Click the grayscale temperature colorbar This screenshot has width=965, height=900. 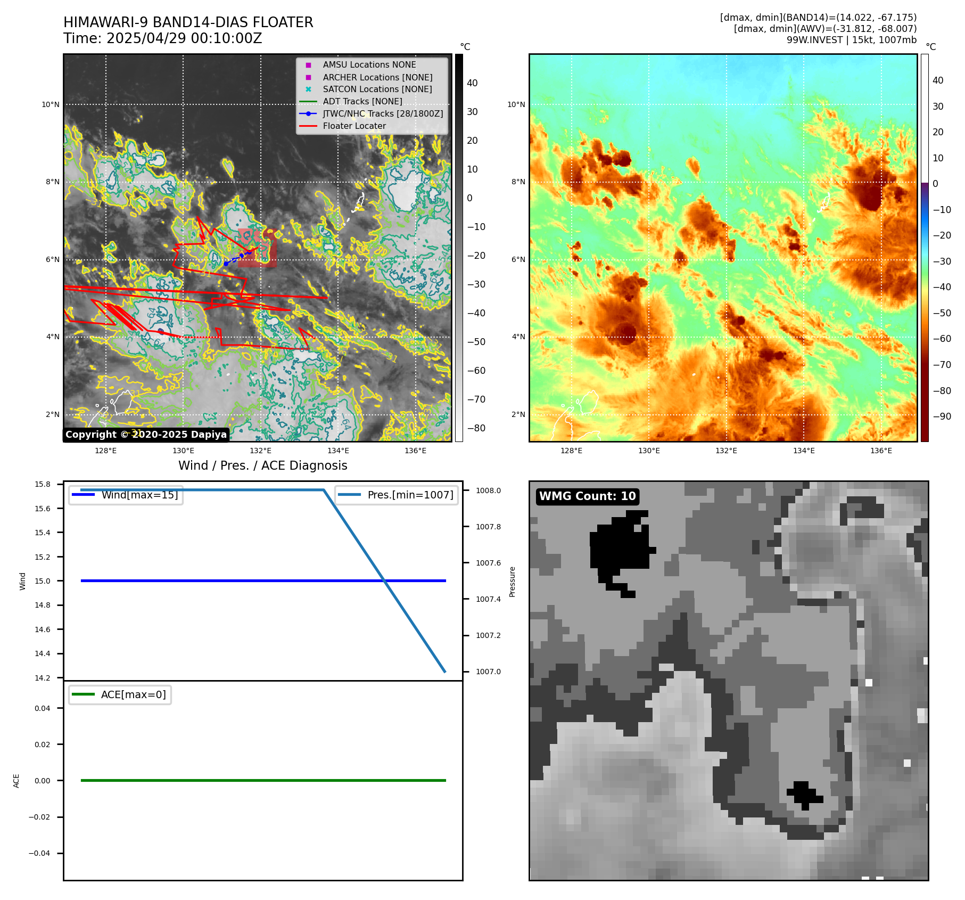[x=459, y=248]
